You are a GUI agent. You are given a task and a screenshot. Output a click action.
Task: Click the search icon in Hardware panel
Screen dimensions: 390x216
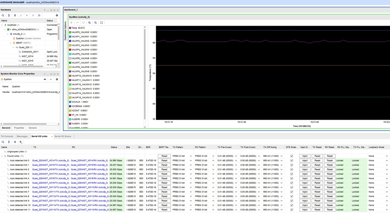pos(3,16)
